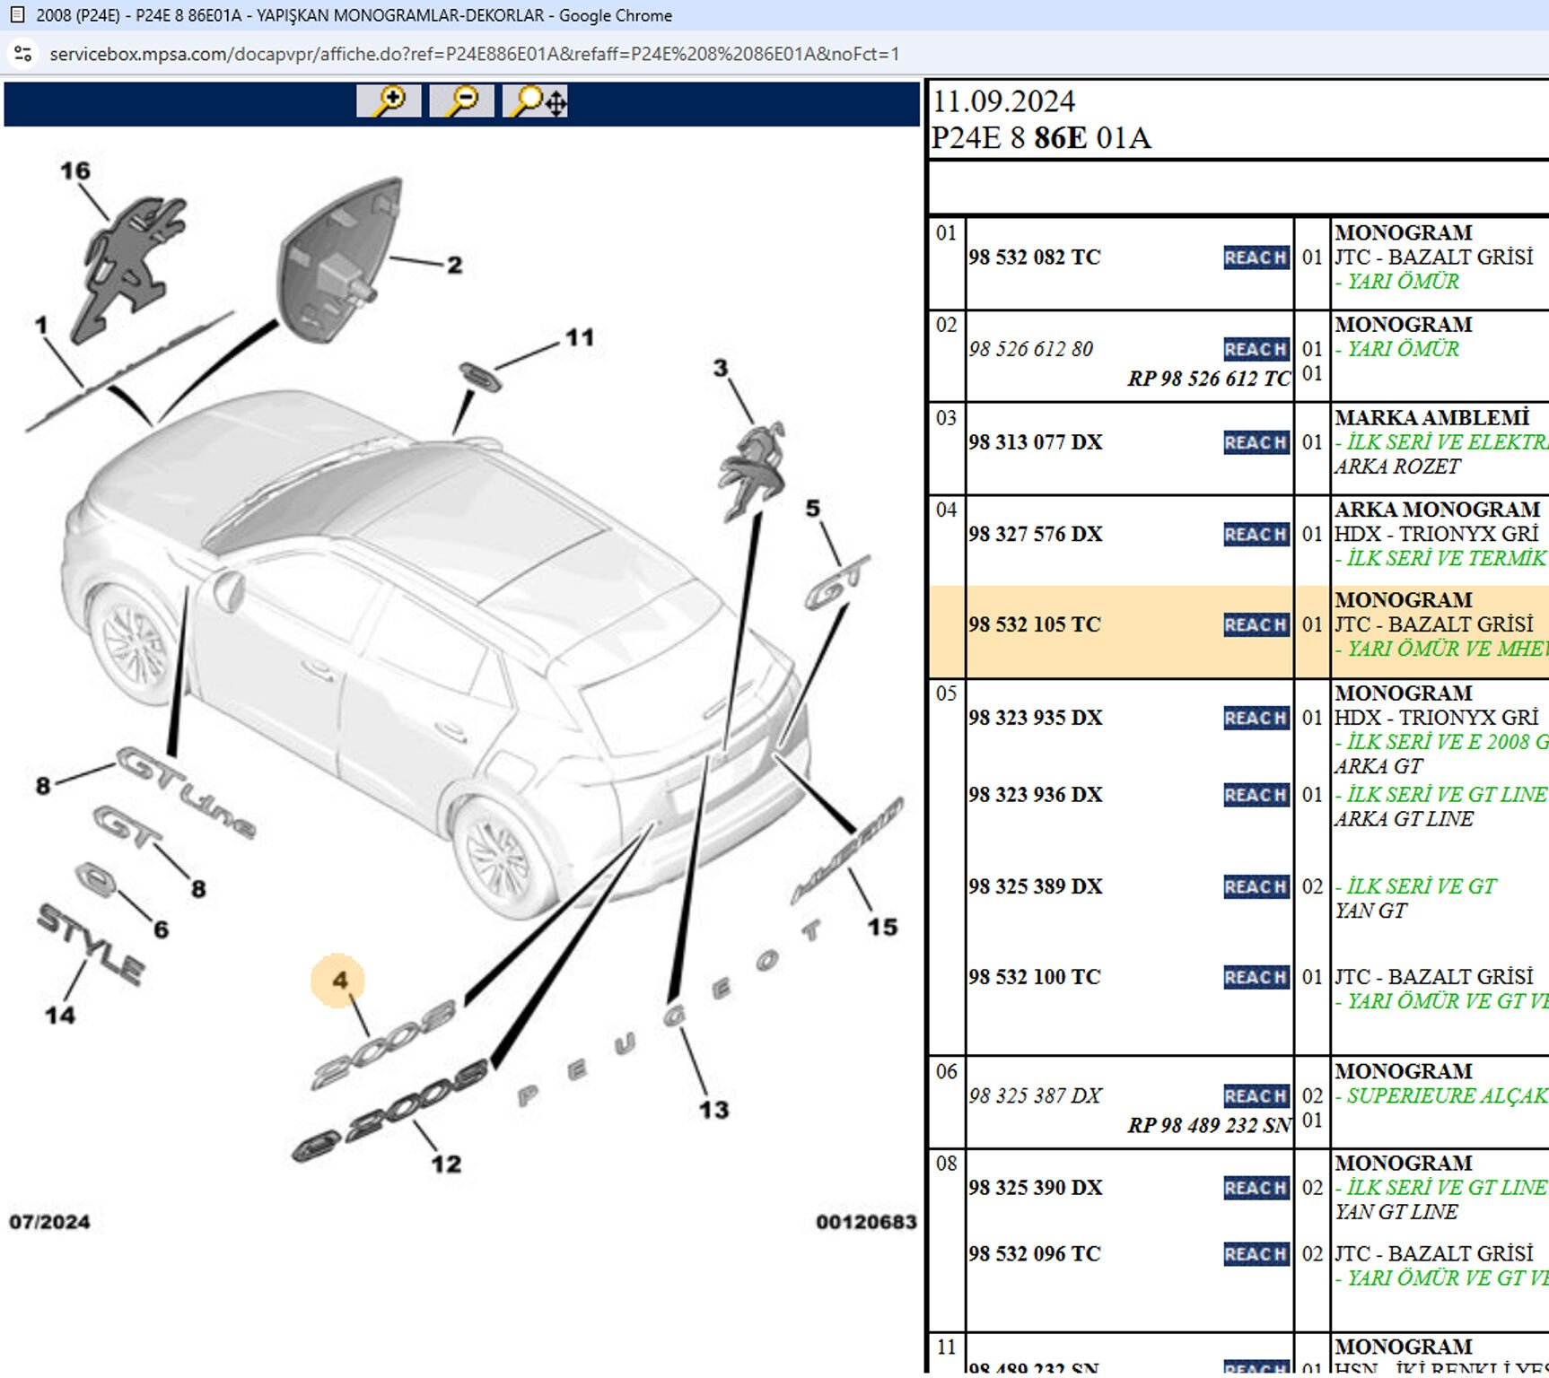Select italic part number 98 526 612 80
The height and width of the screenshot is (1378, 1549).
[1030, 349]
